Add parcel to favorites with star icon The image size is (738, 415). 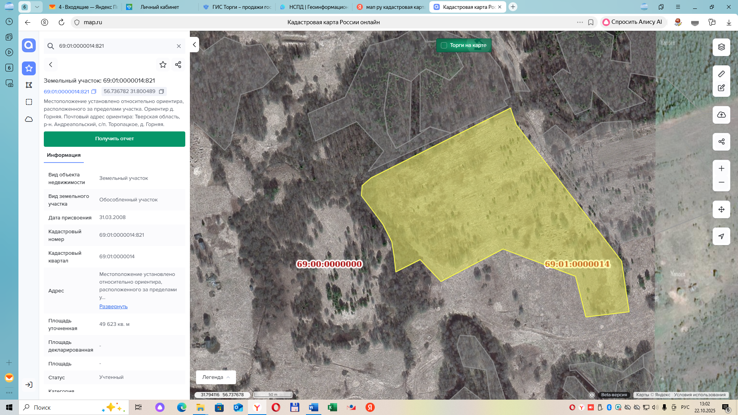163,65
